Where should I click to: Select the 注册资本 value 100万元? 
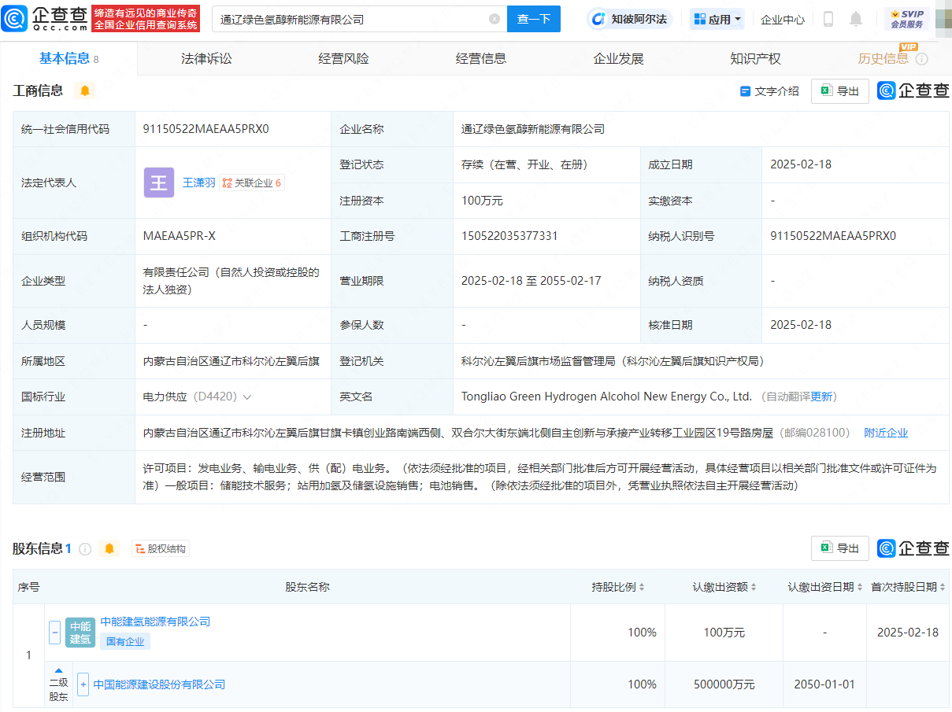click(482, 201)
